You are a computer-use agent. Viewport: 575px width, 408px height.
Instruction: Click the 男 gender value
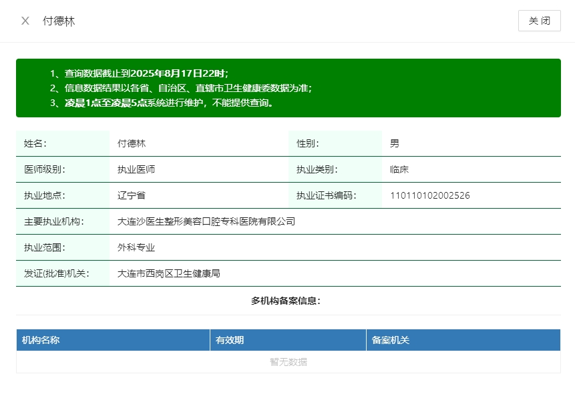click(395, 143)
